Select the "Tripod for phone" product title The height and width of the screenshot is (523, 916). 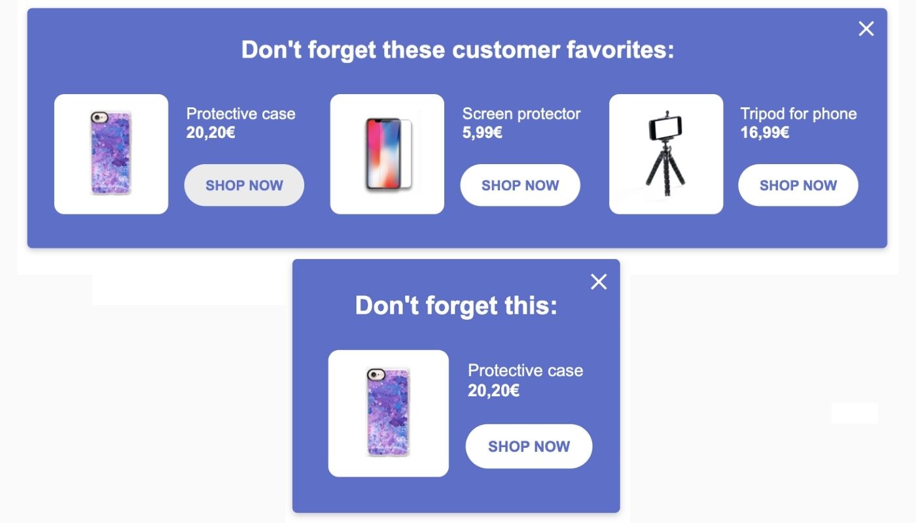click(798, 114)
